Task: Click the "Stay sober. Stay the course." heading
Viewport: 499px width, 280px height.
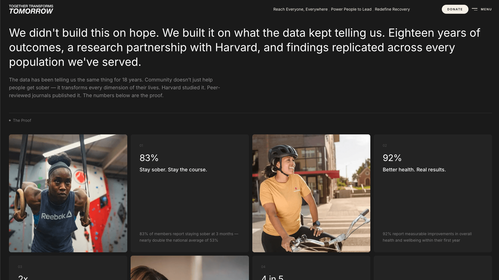Action: [173, 170]
